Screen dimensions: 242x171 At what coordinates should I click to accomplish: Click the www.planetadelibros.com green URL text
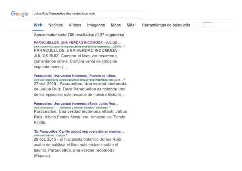(x=78, y=80)
